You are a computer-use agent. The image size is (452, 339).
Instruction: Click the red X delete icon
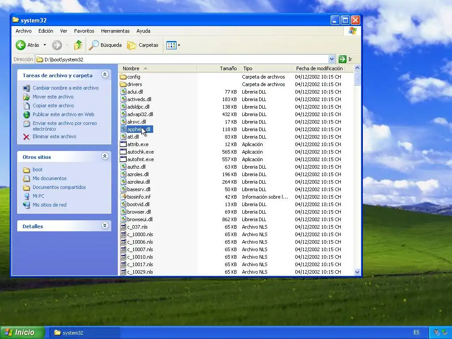(26, 137)
